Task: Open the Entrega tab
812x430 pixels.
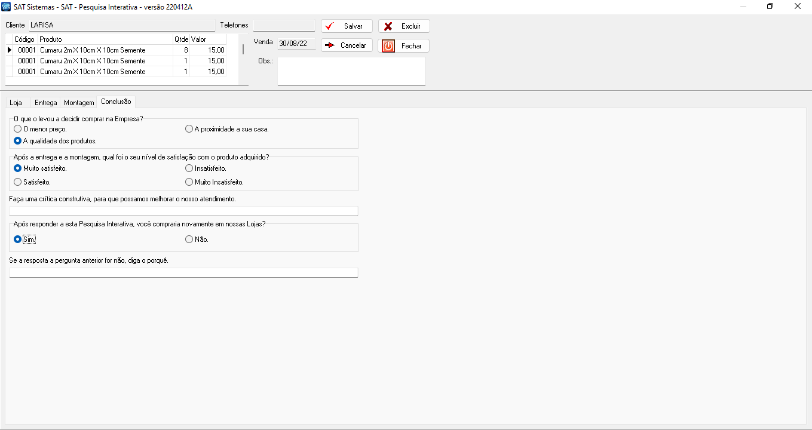Action: coord(46,103)
